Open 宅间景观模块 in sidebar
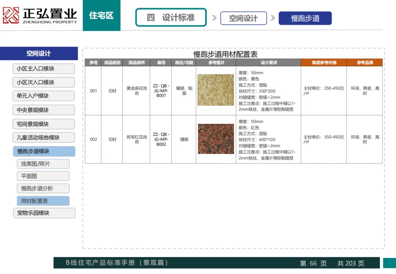The image size is (396, 274). (44, 124)
